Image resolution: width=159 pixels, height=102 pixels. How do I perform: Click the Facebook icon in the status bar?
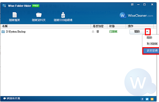point(142,99)
